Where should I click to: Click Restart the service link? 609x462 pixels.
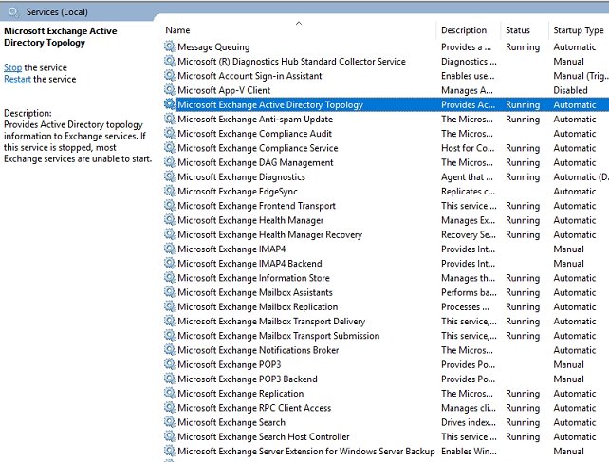[17, 79]
